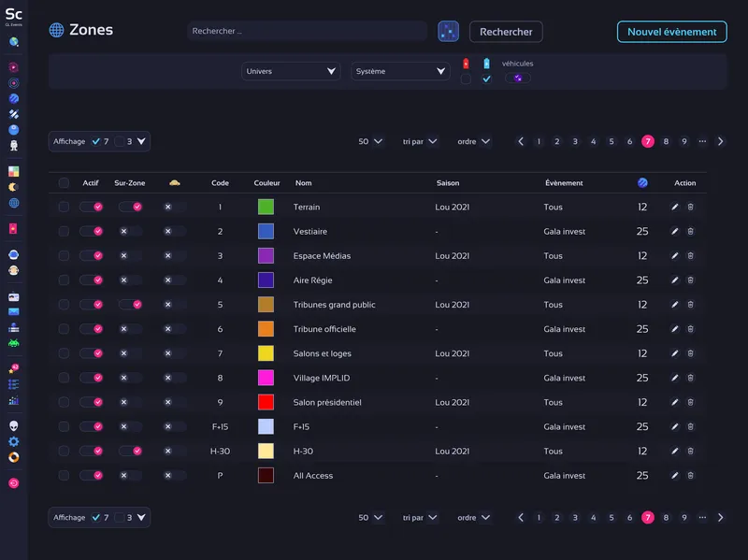Click the Nouvel évènement button
This screenshot has height=560, width=748.
pos(671,32)
